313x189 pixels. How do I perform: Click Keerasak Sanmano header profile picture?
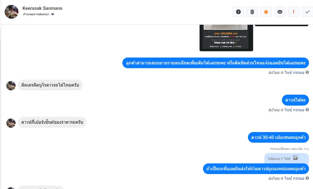[x=12, y=12]
